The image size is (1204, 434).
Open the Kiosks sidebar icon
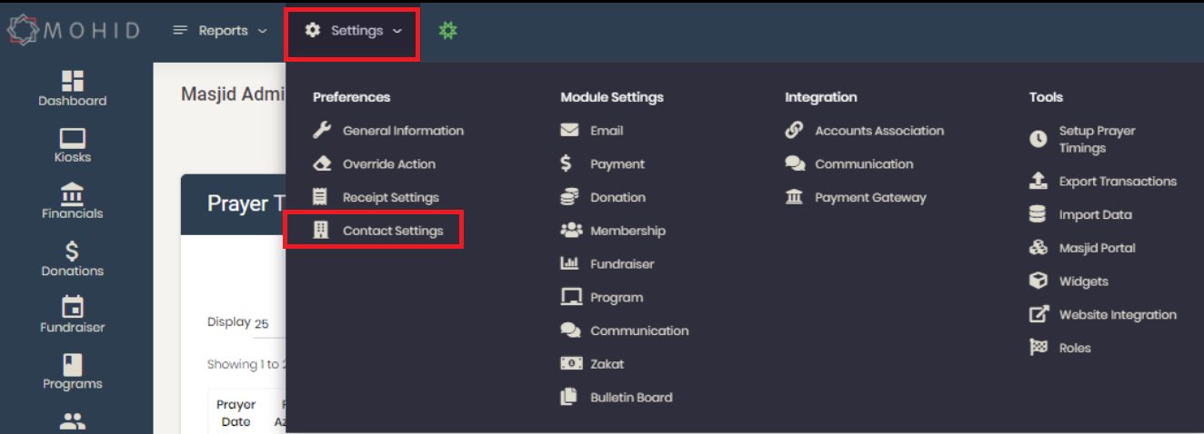pyautogui.click(x=73, y=138)
